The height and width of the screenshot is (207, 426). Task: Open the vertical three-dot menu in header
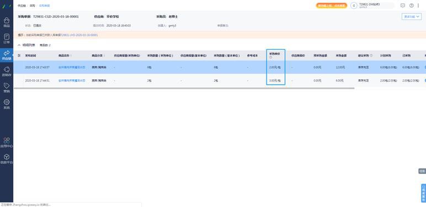tap(418, 6)
